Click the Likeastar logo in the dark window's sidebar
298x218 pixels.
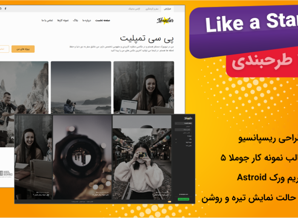point(188,118)
